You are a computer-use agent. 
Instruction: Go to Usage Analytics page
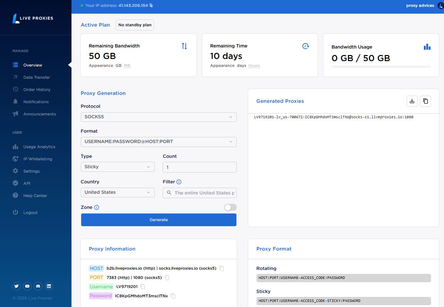click(39, 147)
